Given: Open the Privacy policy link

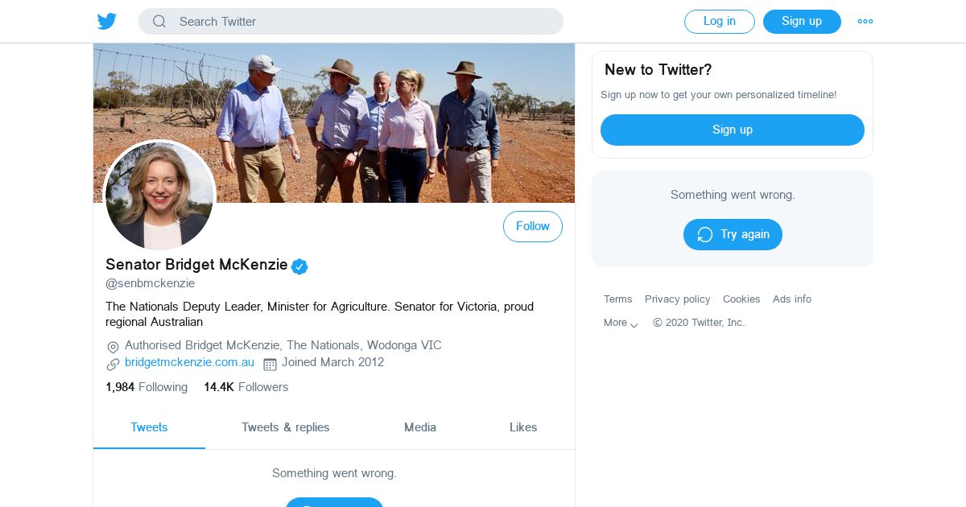Looking at the screenshot, I should [677, 299].
